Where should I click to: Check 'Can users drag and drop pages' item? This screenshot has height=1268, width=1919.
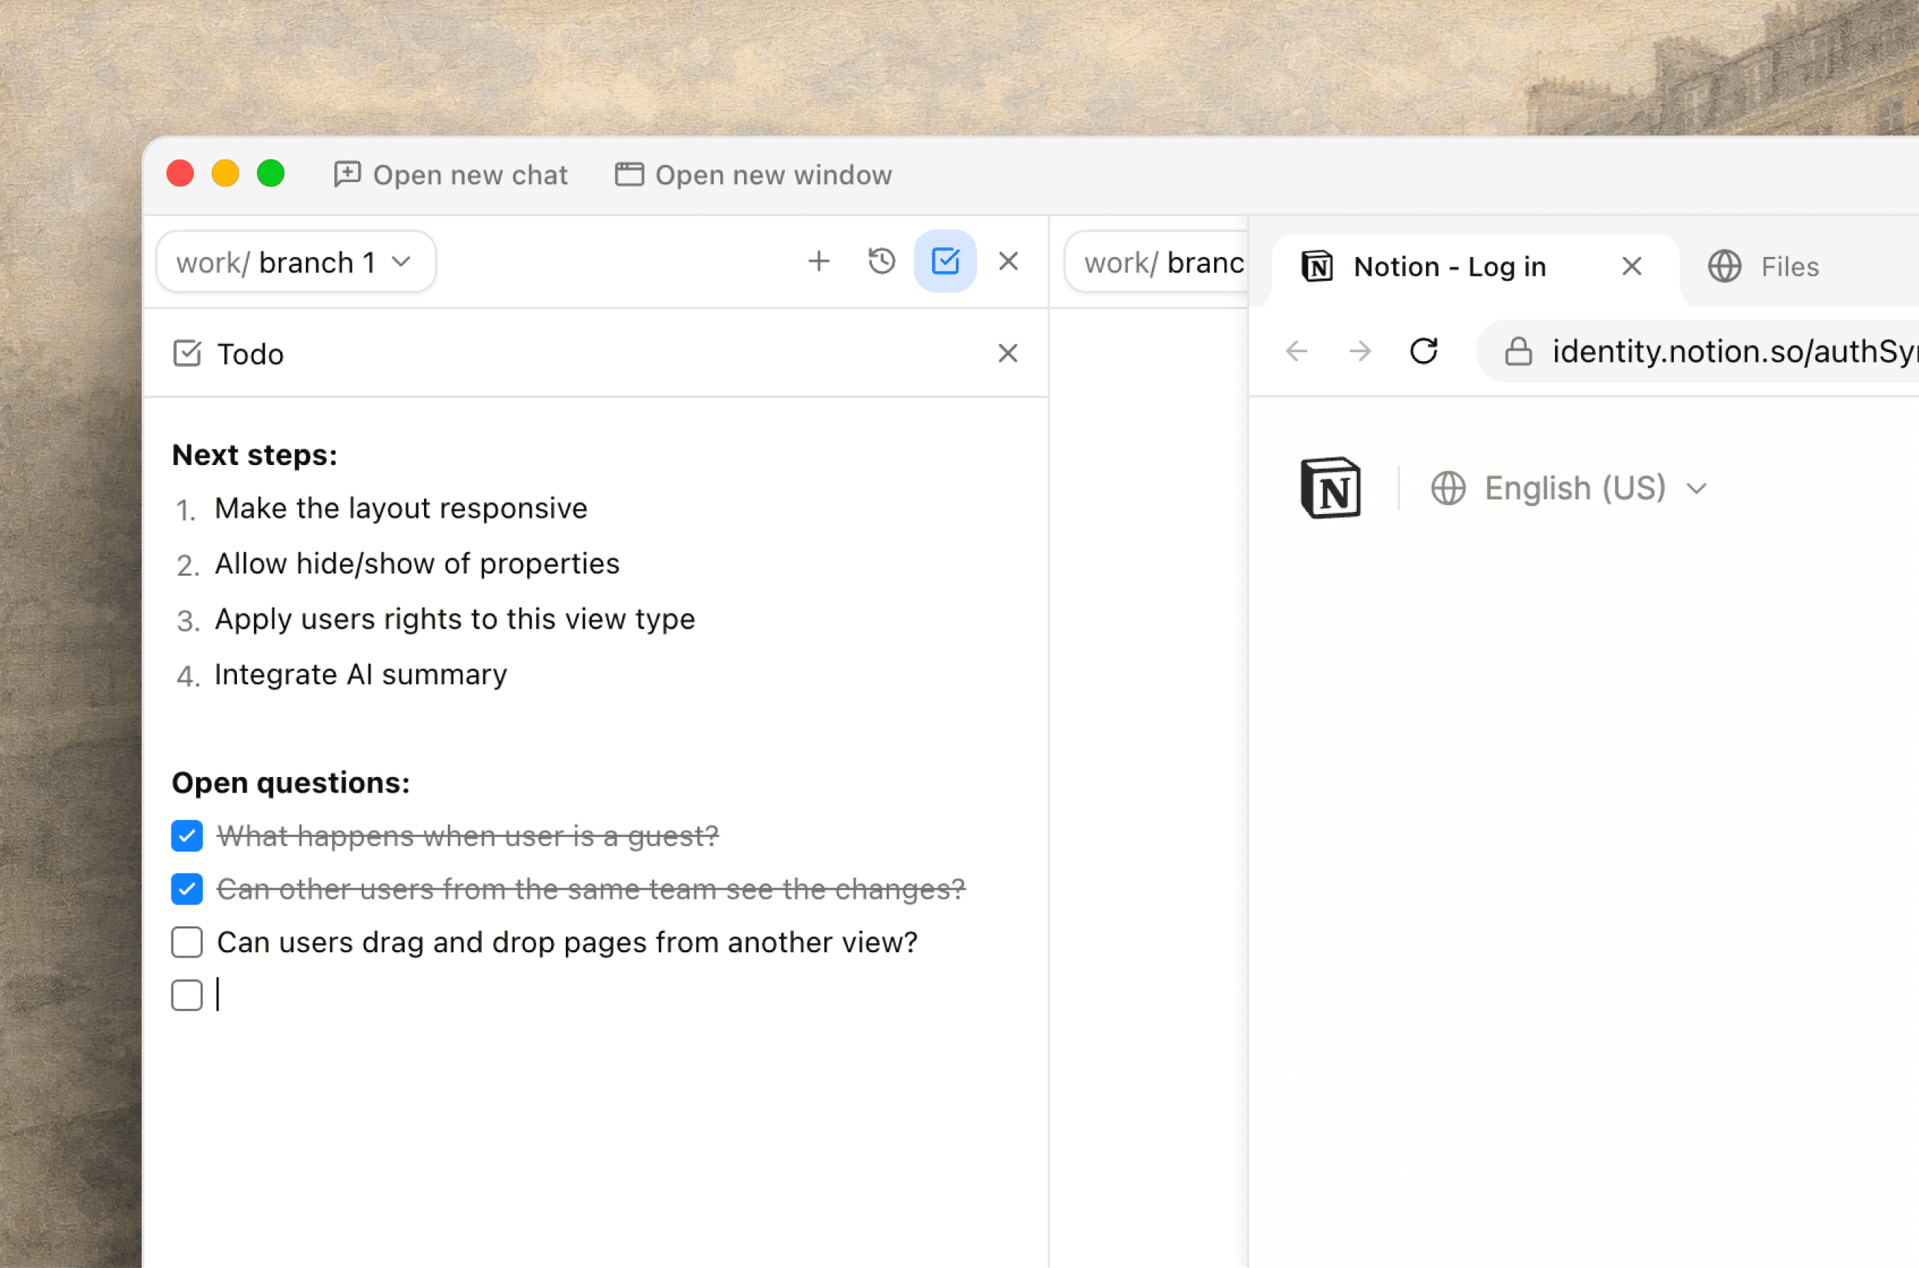[x=186, y=942]
